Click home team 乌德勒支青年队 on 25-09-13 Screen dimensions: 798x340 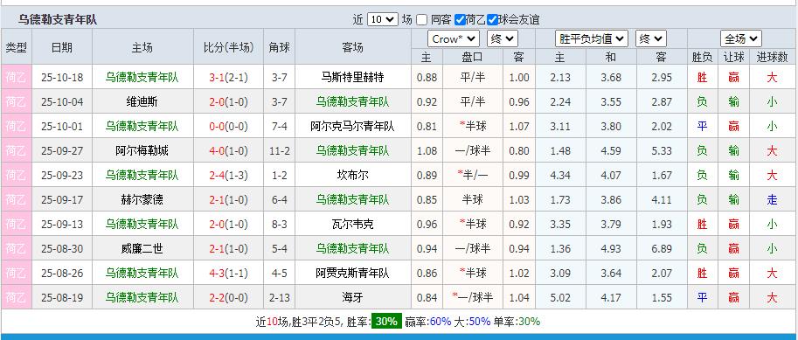pyautogui.click(x=142, y=224)
